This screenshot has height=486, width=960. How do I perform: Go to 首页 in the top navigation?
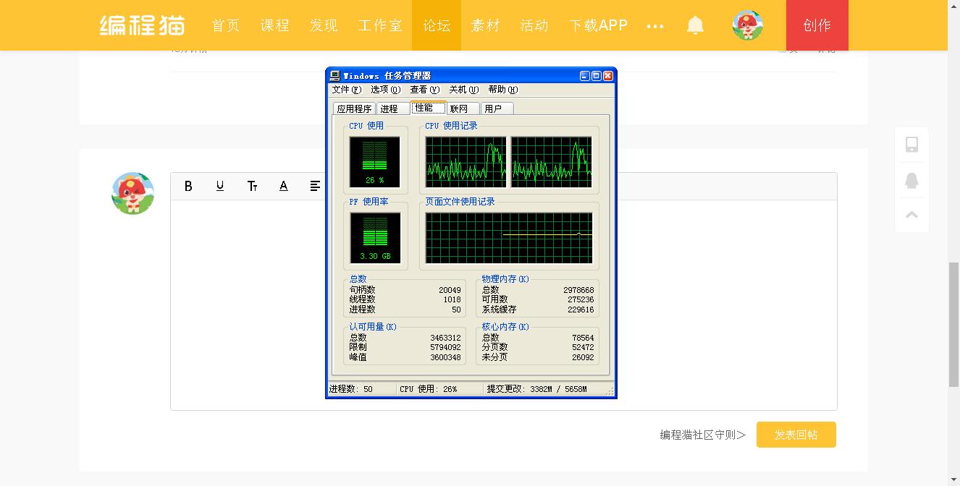pyautogui.click(x=226, y=25)
